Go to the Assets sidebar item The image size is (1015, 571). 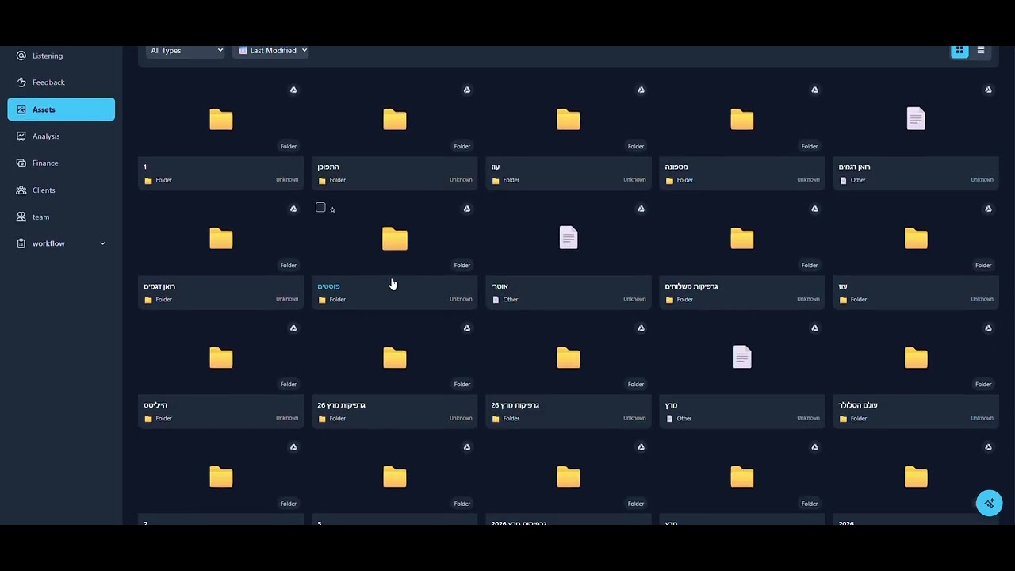pos(61,109)
